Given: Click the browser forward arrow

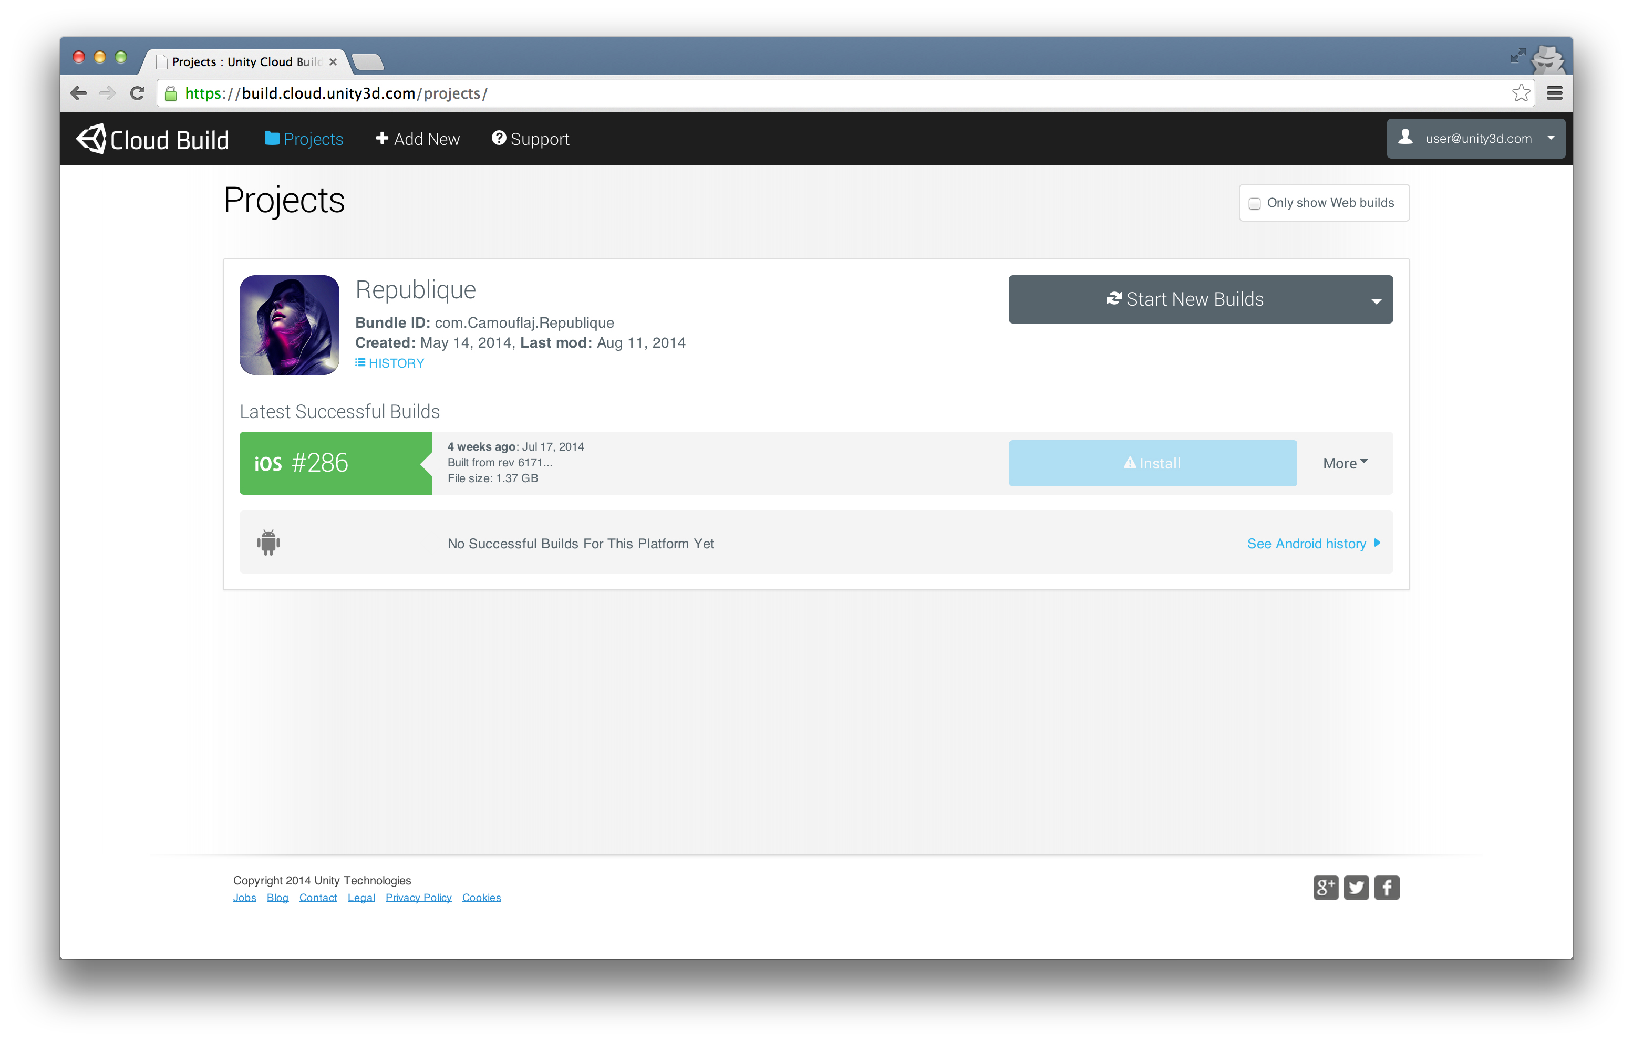Looking at the screenshot, I should point(107,93).
